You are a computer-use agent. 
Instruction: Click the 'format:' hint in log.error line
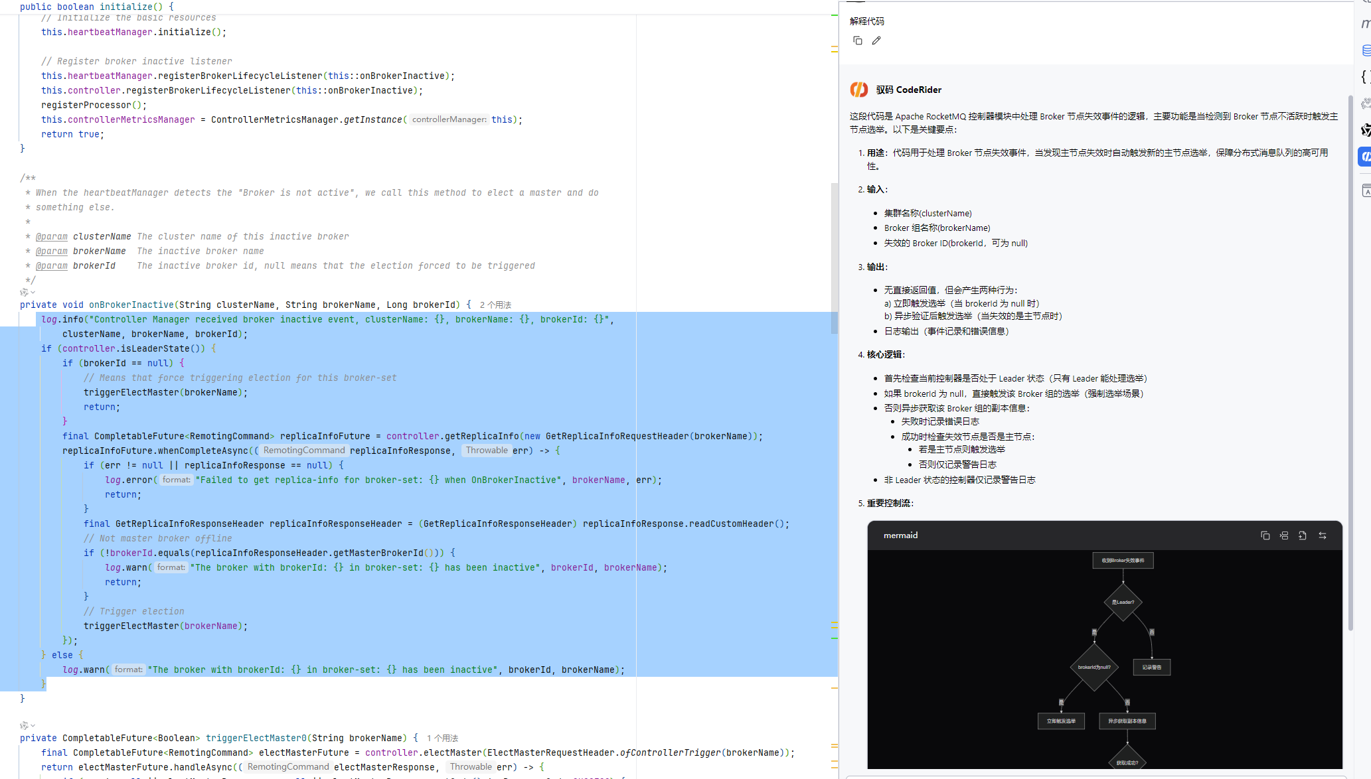176,480
